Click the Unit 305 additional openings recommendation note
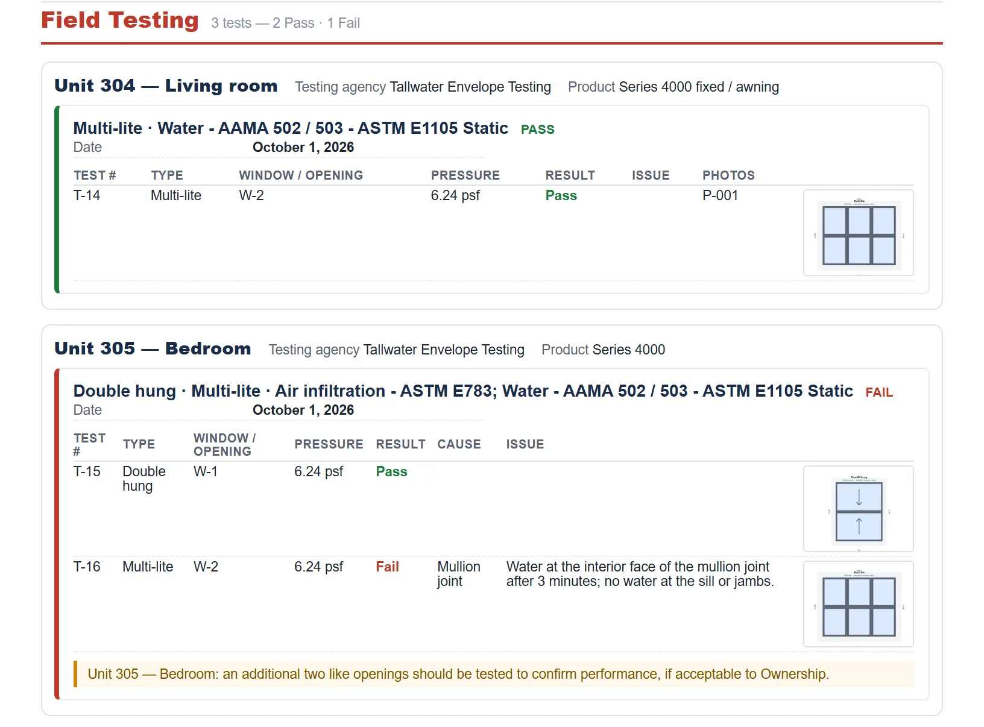The width and height of the screenshot is (984, 727). pos(494,674)
